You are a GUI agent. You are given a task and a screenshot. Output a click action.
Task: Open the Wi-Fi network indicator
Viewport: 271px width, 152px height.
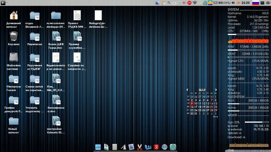click(195, 3)
